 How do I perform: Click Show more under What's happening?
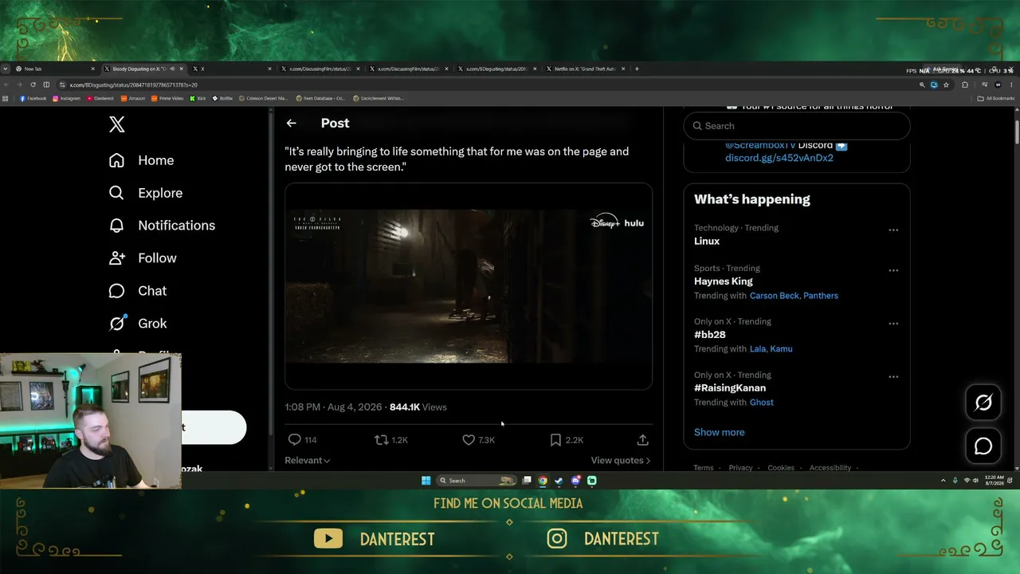[x=720, y=432]
